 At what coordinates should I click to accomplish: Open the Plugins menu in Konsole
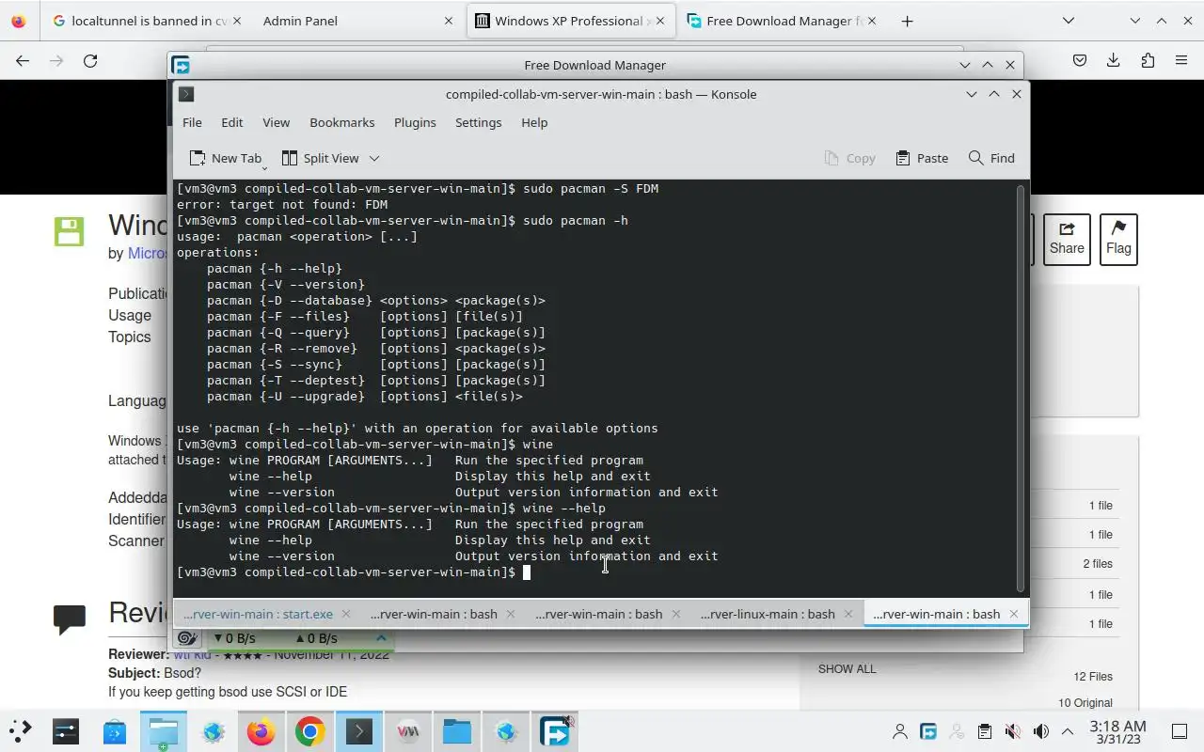415,122
